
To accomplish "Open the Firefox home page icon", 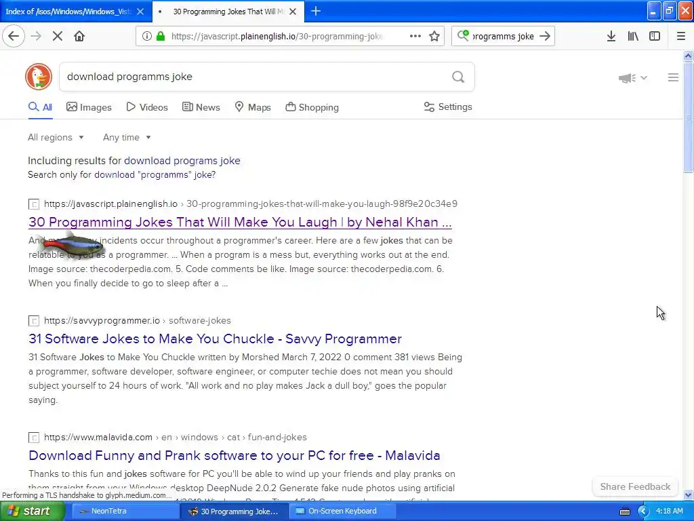I will pyautogui.click(x=79, y=36).
